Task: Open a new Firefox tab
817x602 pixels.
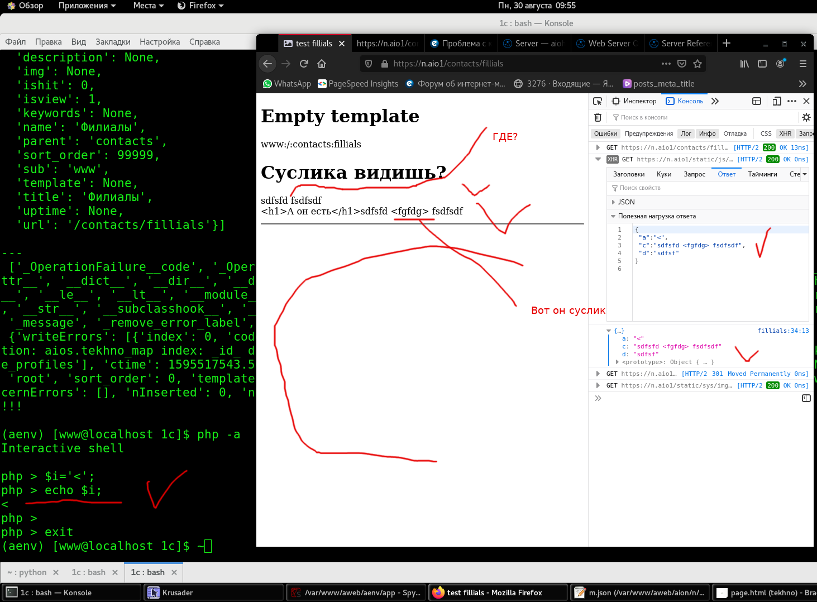Action: [727, 43]
